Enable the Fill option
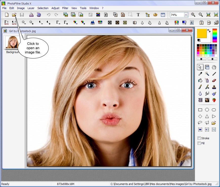Image resolution: width=220 pixels, height=187 pixels. tap(199, 143)
